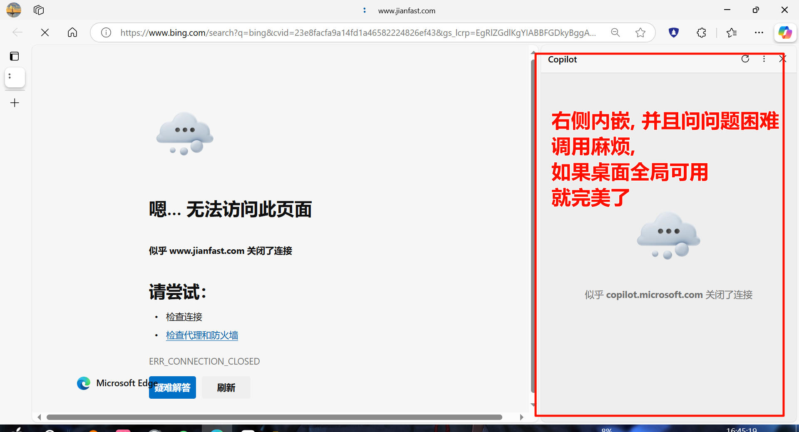The width and height of the screenshot is (799, 432).
Task: Click the horizontal scrollbar thumb
Action: tap(274, 417)
